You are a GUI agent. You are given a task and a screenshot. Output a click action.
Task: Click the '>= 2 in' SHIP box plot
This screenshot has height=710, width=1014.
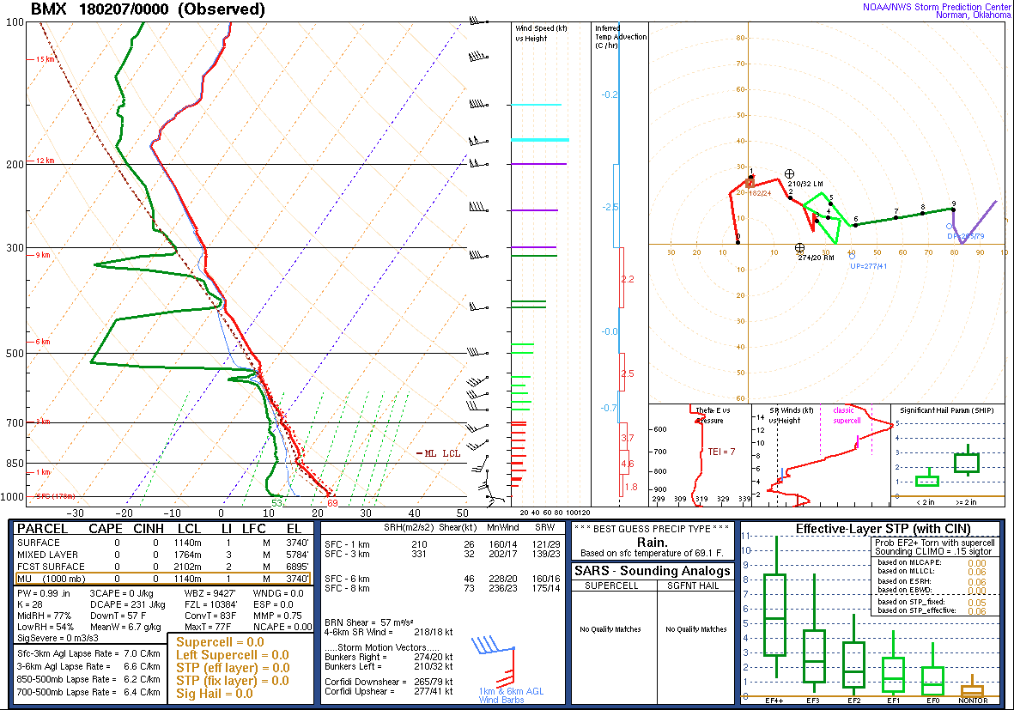pyautogui.click(x=967, y=461)
